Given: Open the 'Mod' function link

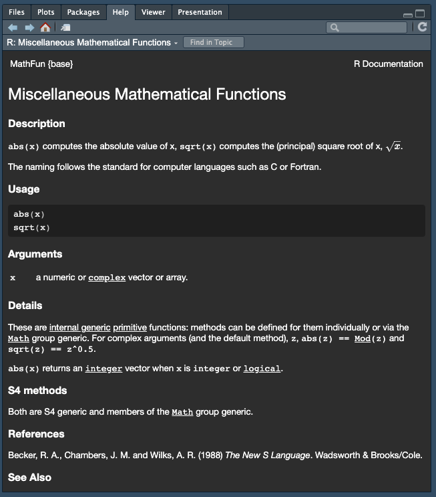Looking at the screenshot, I should pyautogui.click(x=362, y=338).
